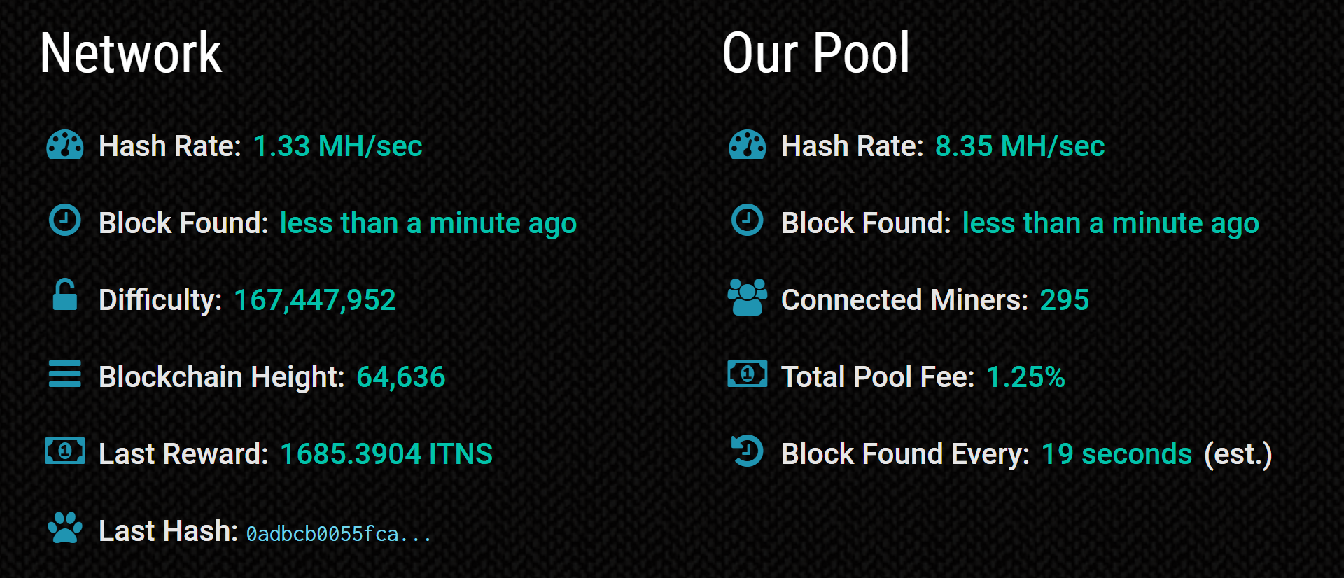The image size is (1344, 578).
Task: Click the block found every history icon
Action: 748,451
